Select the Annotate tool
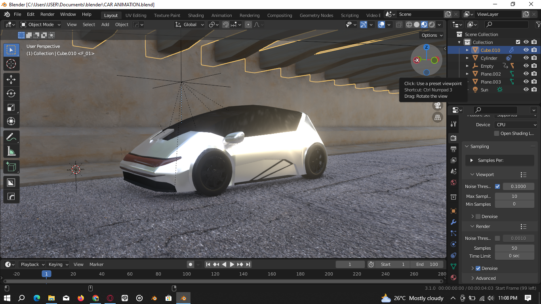This screenshot has width=541, height=304. coord(11,137)
